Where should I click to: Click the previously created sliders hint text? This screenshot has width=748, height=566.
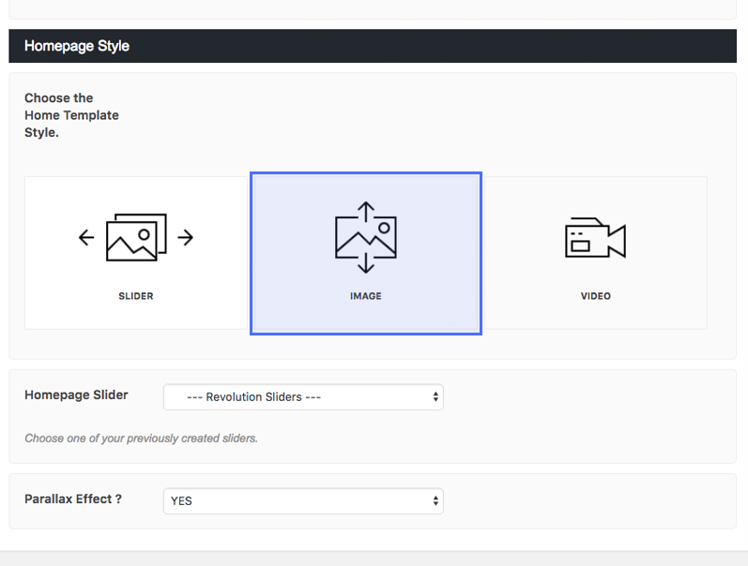click(141, 439)
